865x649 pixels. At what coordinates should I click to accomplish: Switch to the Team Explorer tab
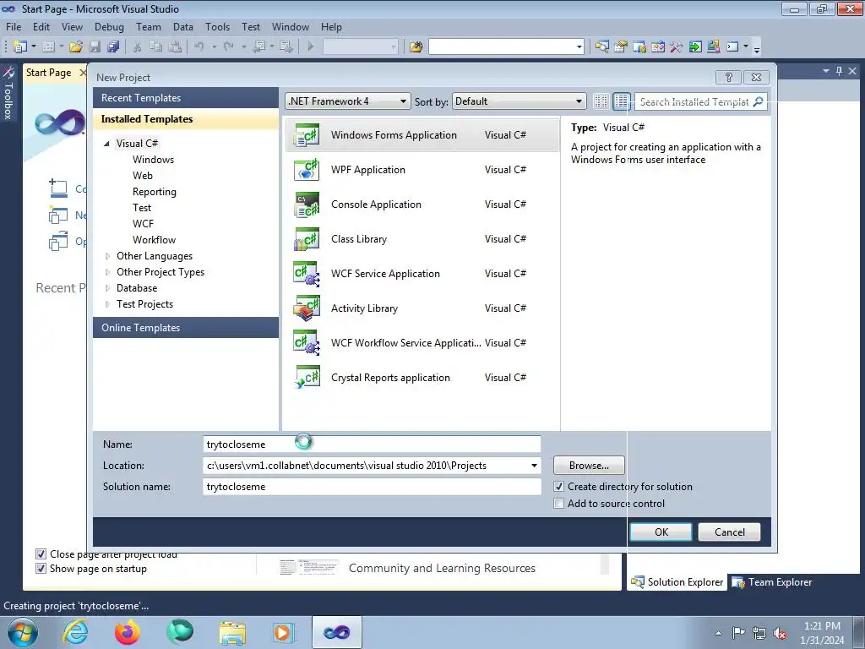(x=772, y=582)
